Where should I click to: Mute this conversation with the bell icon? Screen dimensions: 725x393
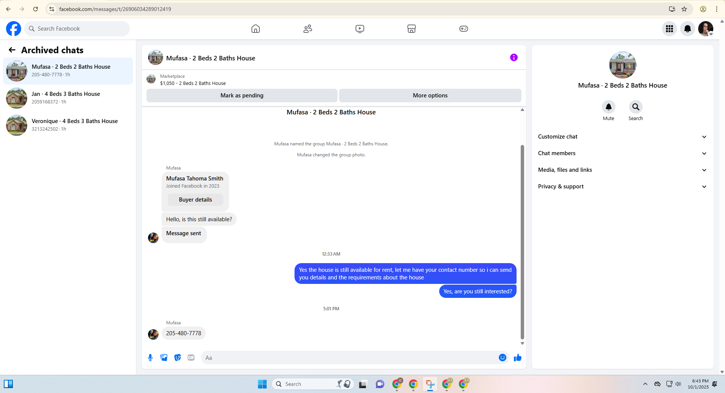coord(609,107)
